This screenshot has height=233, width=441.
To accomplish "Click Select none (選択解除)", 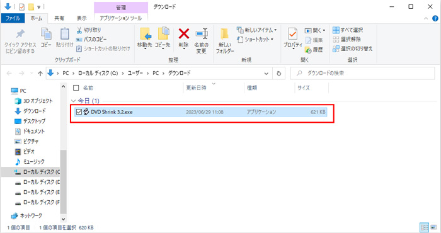I will pyautogui.click(x=346, y=39).
